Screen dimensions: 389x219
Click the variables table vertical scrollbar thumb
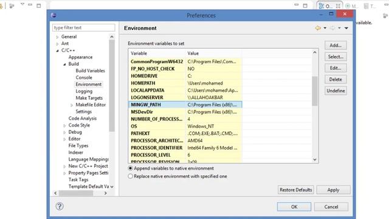click(315, 91)
